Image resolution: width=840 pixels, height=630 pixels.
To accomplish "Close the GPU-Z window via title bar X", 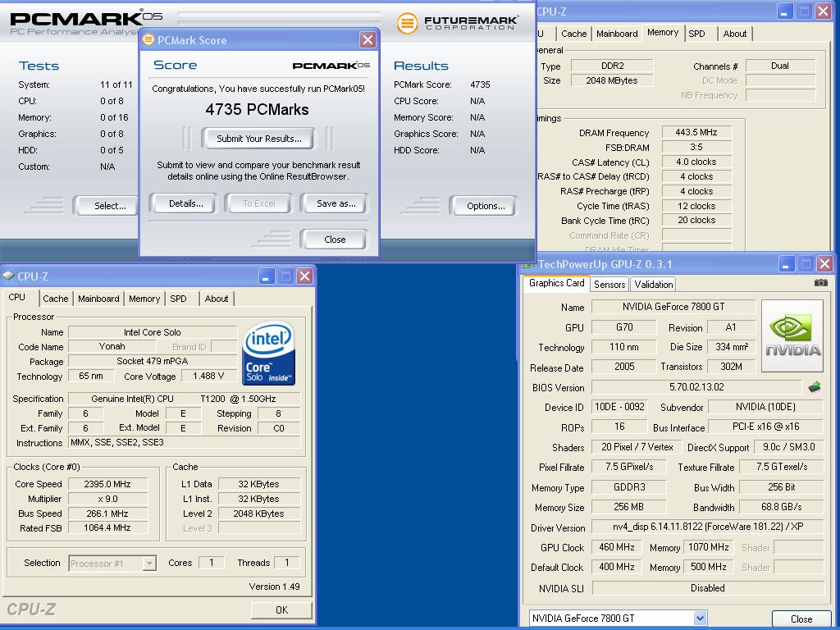I will 824,263.
